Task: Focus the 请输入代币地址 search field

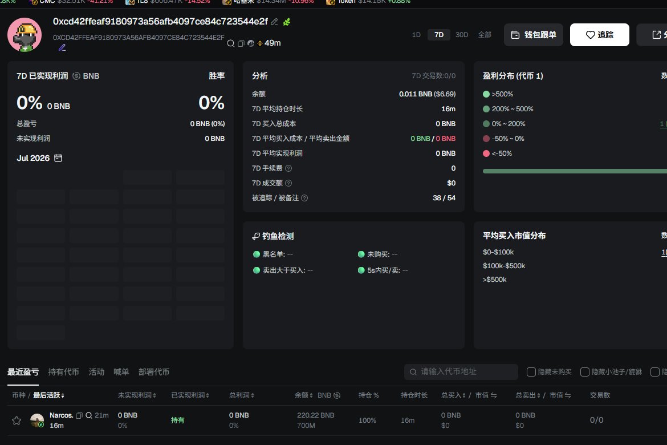Action: [x=461, y=372]
